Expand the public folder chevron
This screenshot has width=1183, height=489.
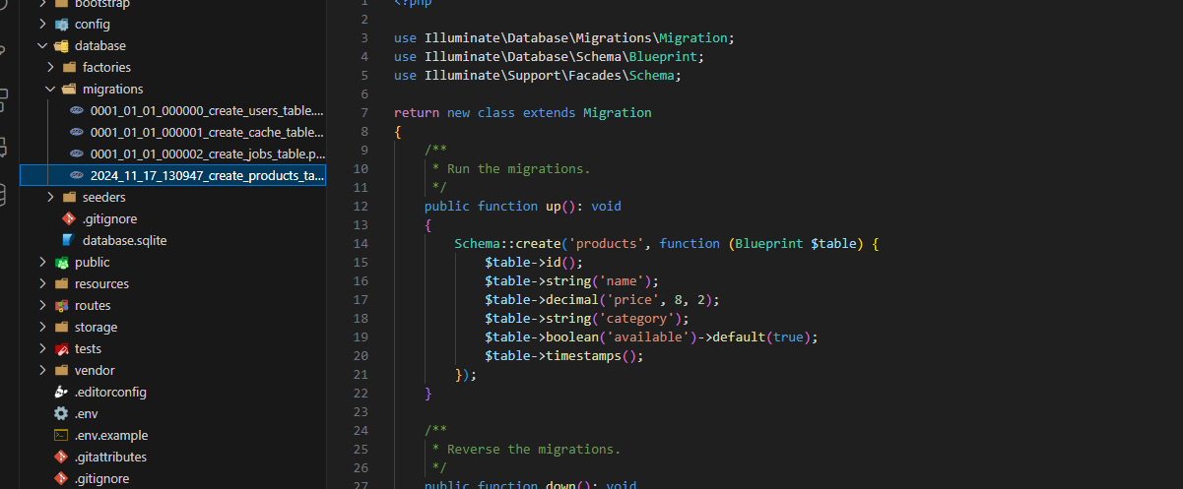coord(42,262)
